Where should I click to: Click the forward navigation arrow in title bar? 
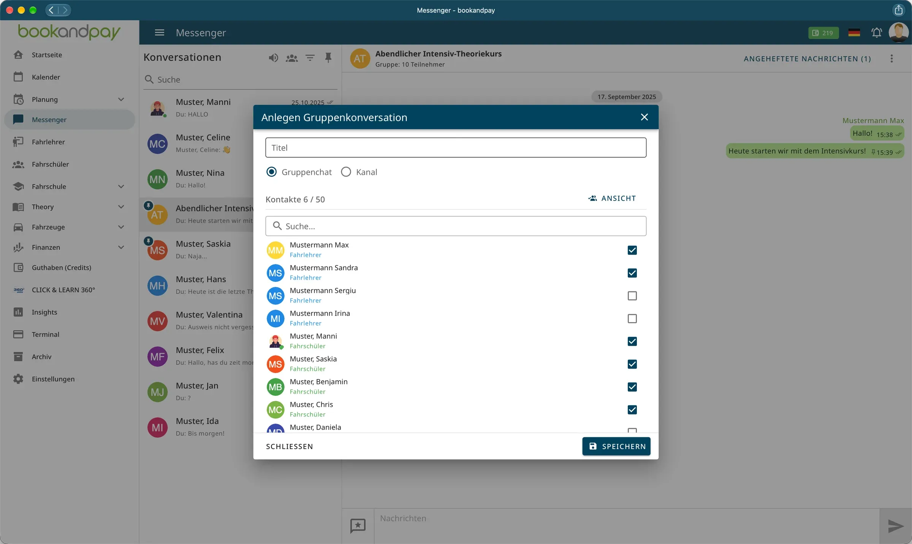(65, 10)
